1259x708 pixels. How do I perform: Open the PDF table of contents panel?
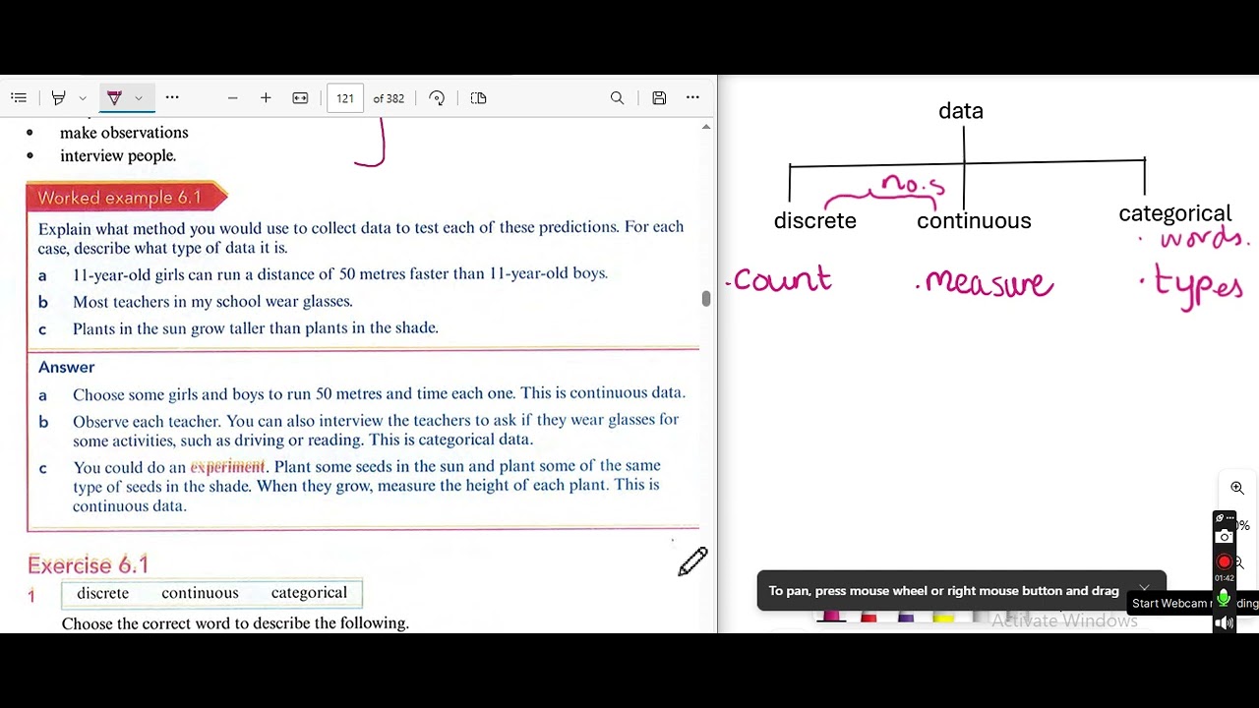tap(19, 97)
